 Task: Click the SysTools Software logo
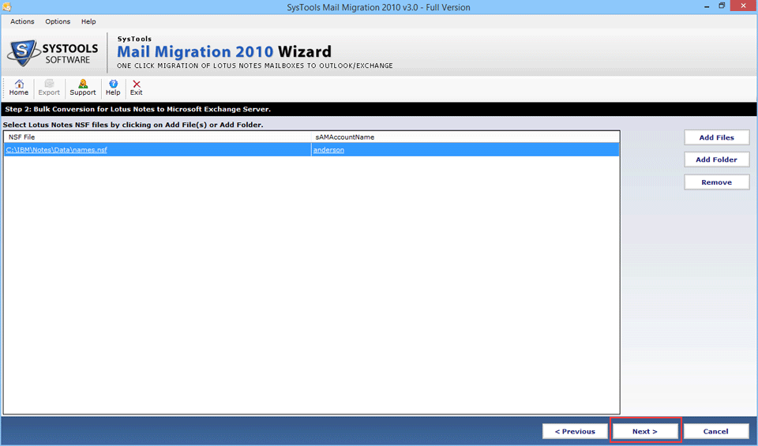point(53,53)
